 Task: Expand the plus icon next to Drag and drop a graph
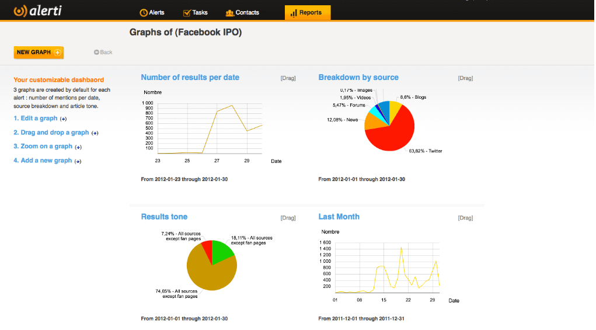[95, 133]
